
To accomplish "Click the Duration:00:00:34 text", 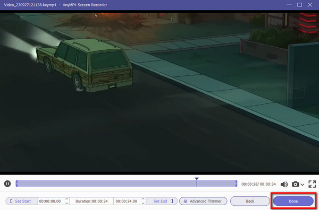I will [91, 201].
